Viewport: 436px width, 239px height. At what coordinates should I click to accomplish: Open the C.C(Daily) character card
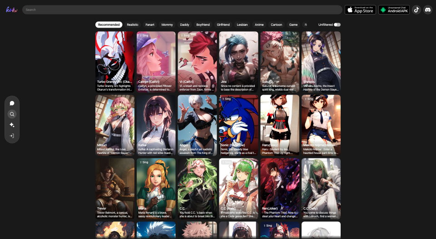pos(321,189)
